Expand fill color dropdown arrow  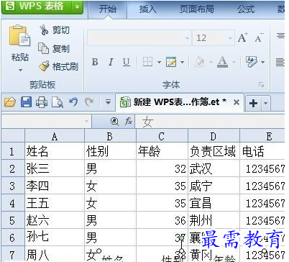pyautogui.click(x=211, y=63)
